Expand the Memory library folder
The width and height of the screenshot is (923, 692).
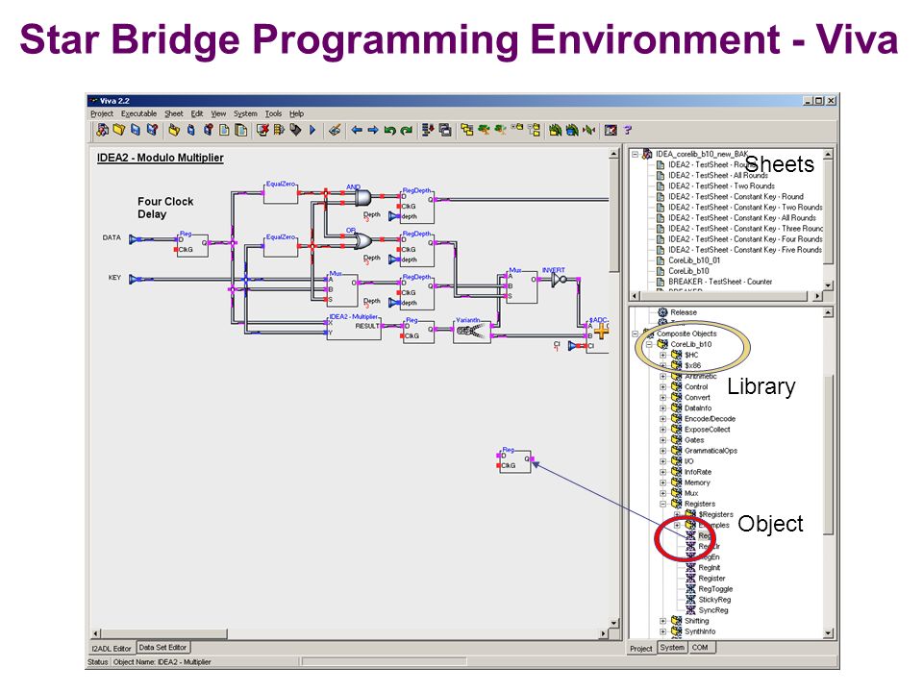tap(662, 482)
